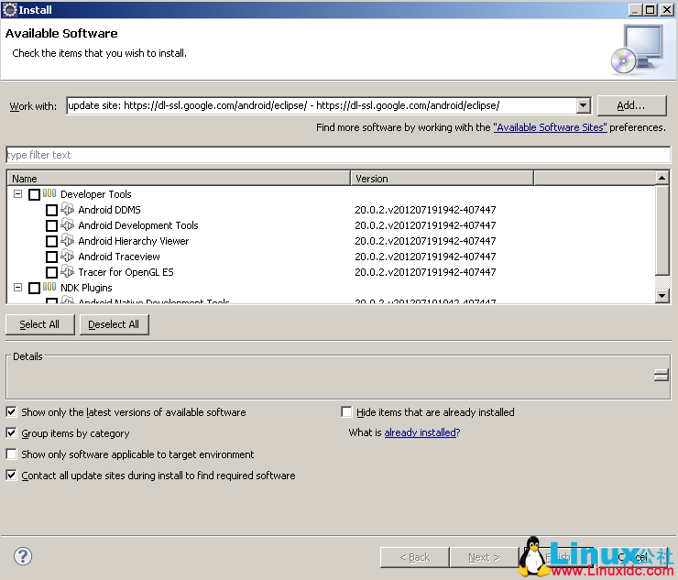Toggle Group items by category checkbox
This screenshot has height=580, width=678.
coord(12,433)
